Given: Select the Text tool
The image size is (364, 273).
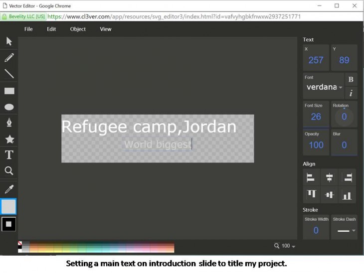Looking at the screenshot, I should (9, 155).
